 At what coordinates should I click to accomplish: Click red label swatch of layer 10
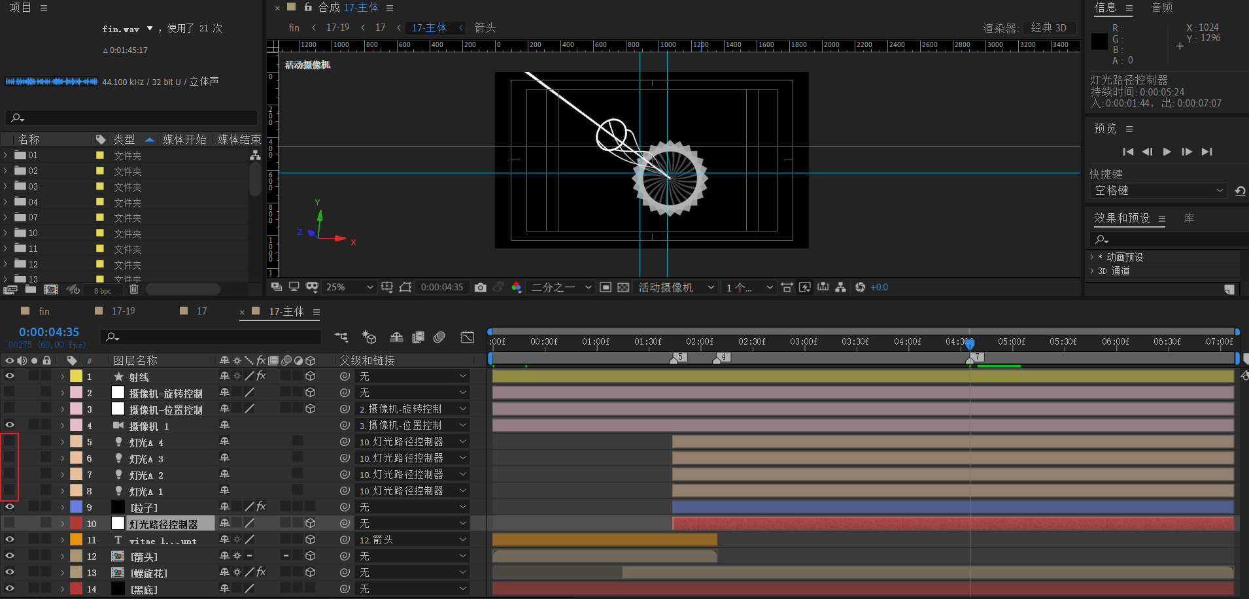coord(77,523)
